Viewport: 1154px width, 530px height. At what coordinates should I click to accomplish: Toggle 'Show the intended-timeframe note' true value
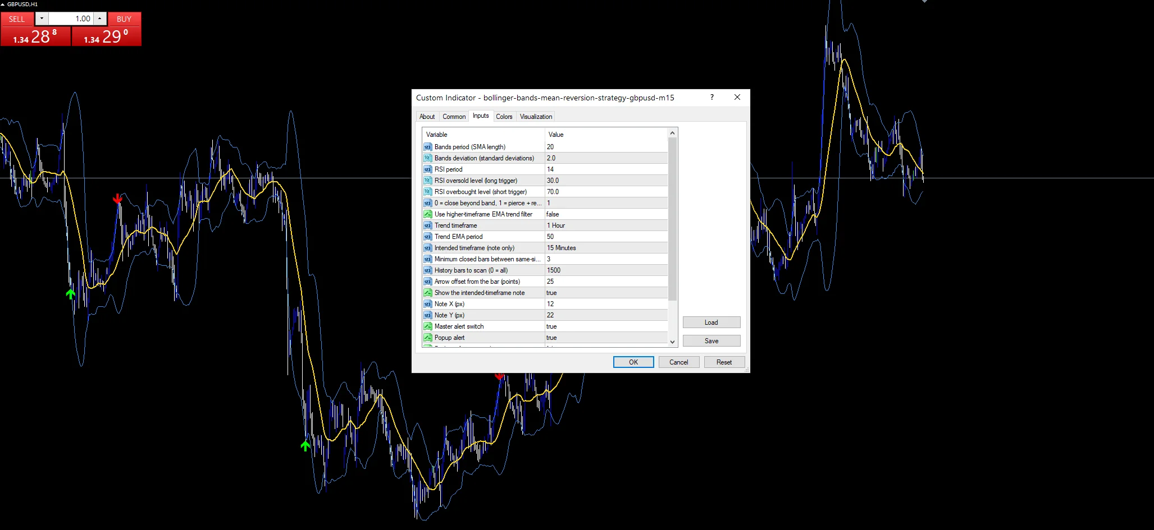coord(606,293)
